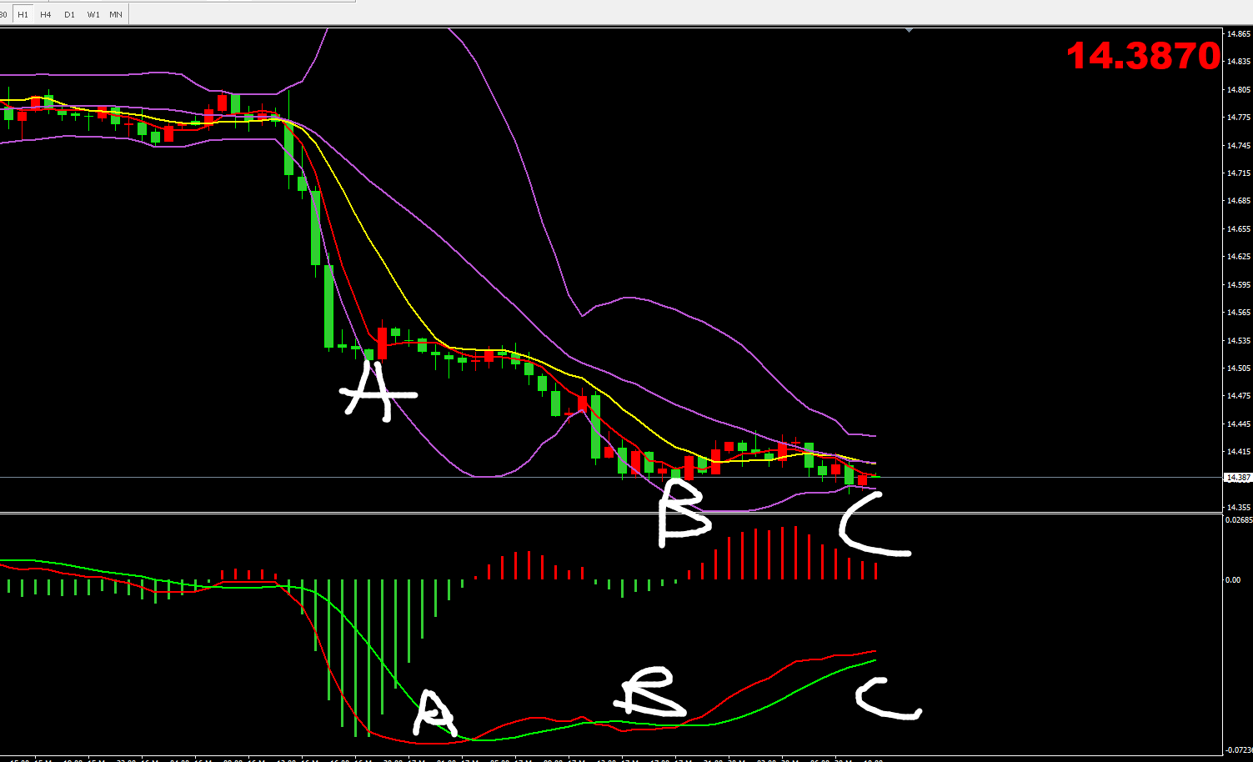Click the current price tag 14.387 on the axis

click(x=1238, y=478)
